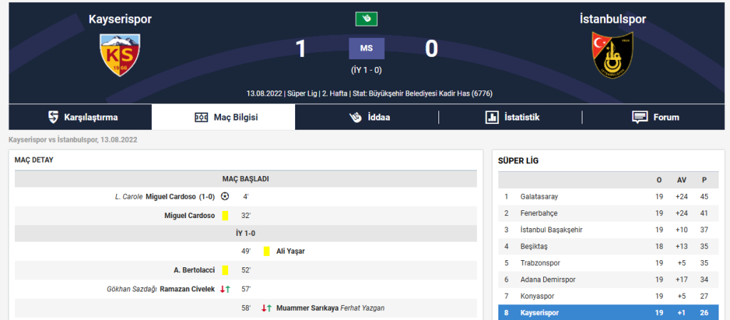Image resolution: width=730 pixels, height=320 pixels.
Task: Click the MS match status badge
Action: (x=366, y=48)
